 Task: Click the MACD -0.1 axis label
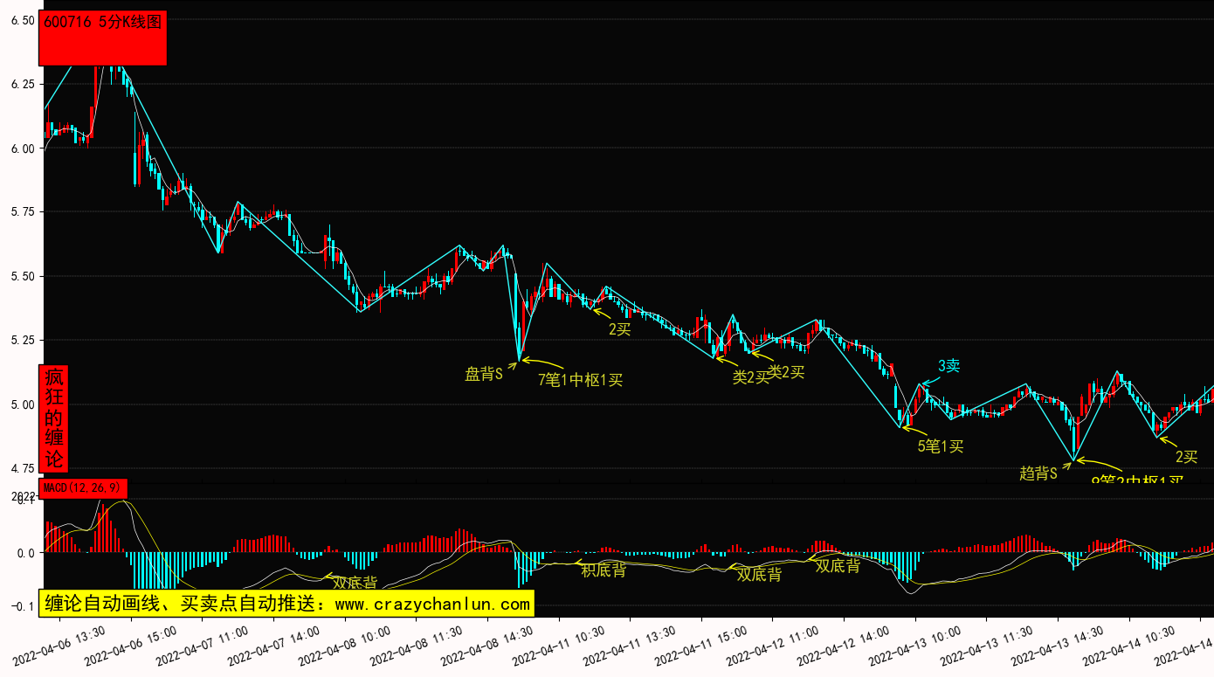(x=23, y=606)
